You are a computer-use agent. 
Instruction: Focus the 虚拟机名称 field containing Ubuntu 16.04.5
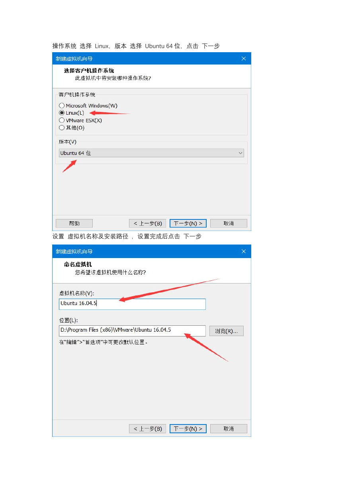click(132, 304)
